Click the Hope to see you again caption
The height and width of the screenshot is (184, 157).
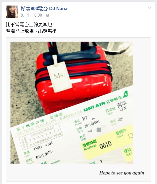coord(122,173)
